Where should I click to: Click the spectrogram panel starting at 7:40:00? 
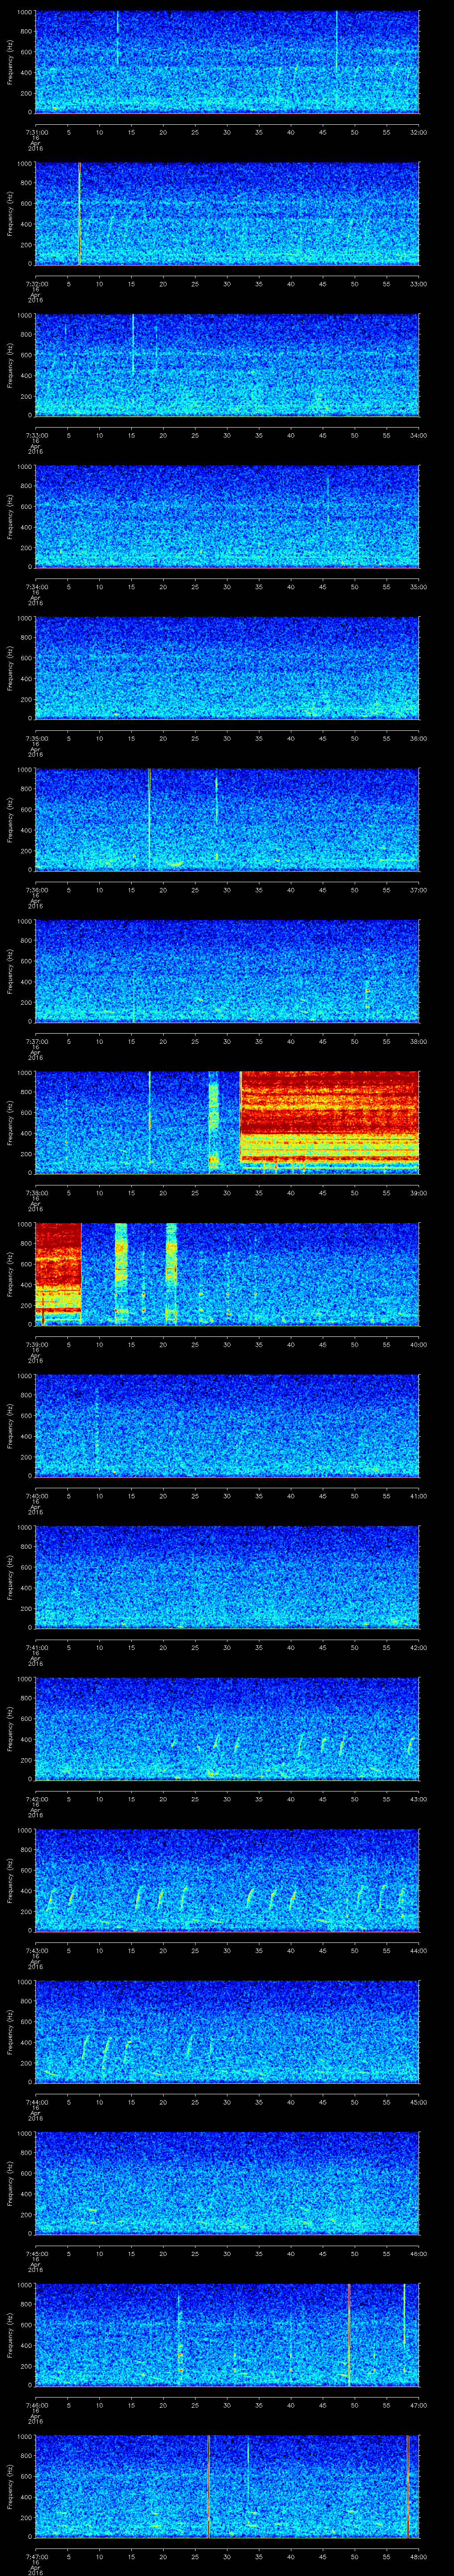(227, 1426)
